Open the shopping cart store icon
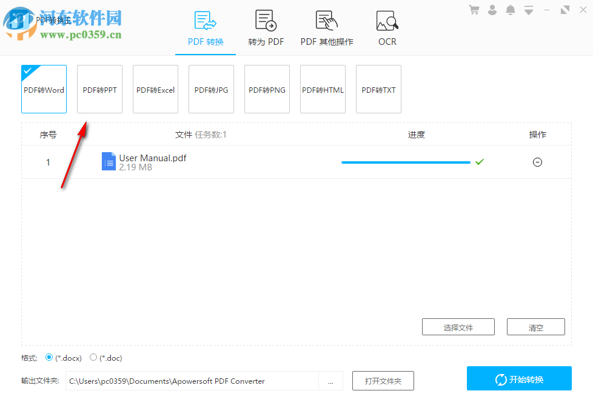Screen dimensions: 593x405 click(x=474, y=10)
